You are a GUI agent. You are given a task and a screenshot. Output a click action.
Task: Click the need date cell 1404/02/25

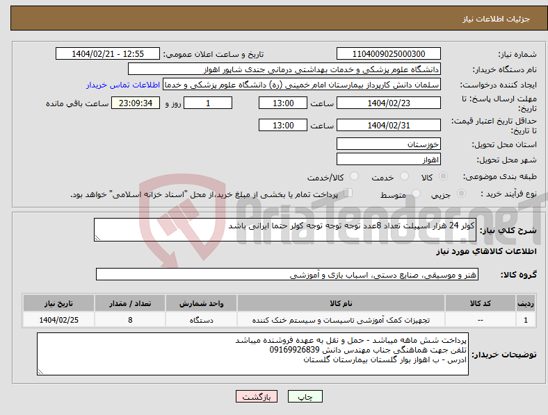(58, 320)
